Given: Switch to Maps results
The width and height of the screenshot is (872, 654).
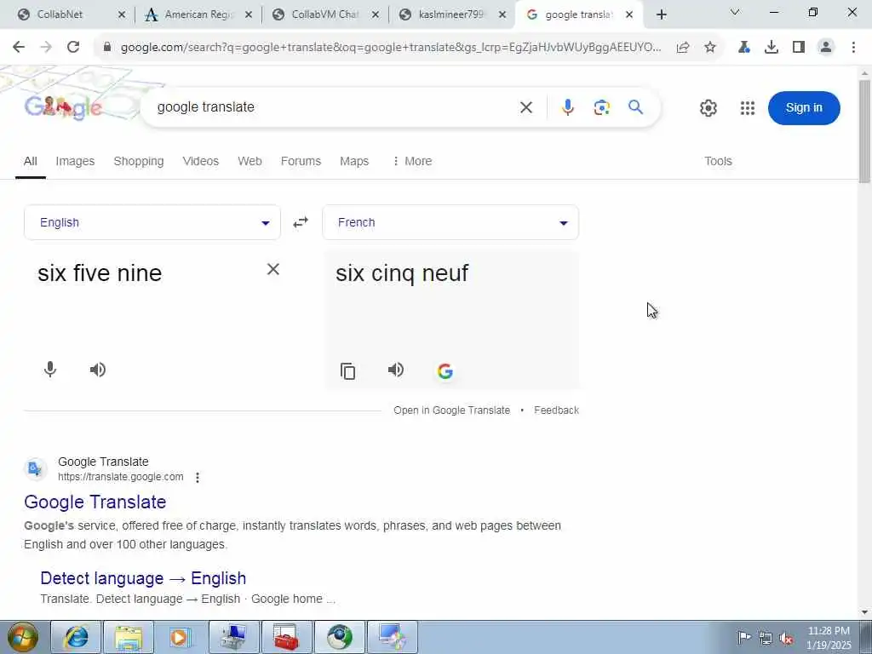Looking at the screenshot, I should 354,161.
